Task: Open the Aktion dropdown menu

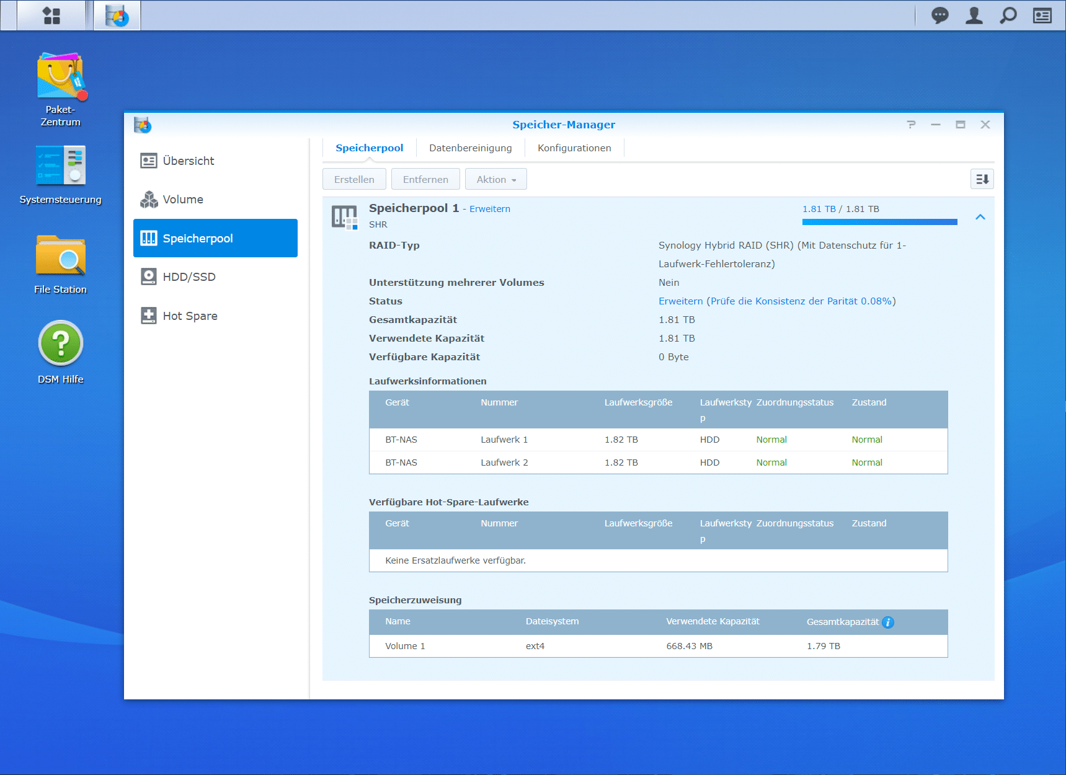Action: [x=495, y=179]
